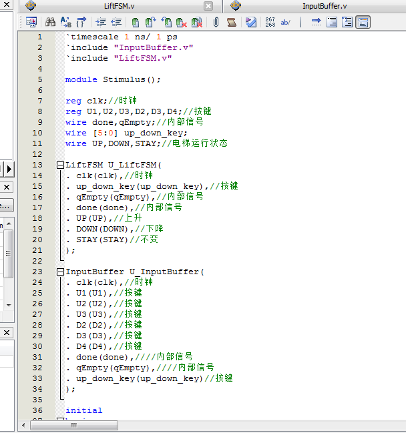Open Find with the binoculars icon
This screenshot has height=433, width=406.
point(50,22)
